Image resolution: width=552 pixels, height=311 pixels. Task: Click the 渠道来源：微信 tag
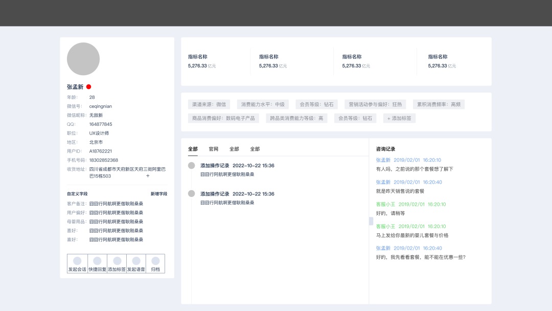[x=209, y=104]
